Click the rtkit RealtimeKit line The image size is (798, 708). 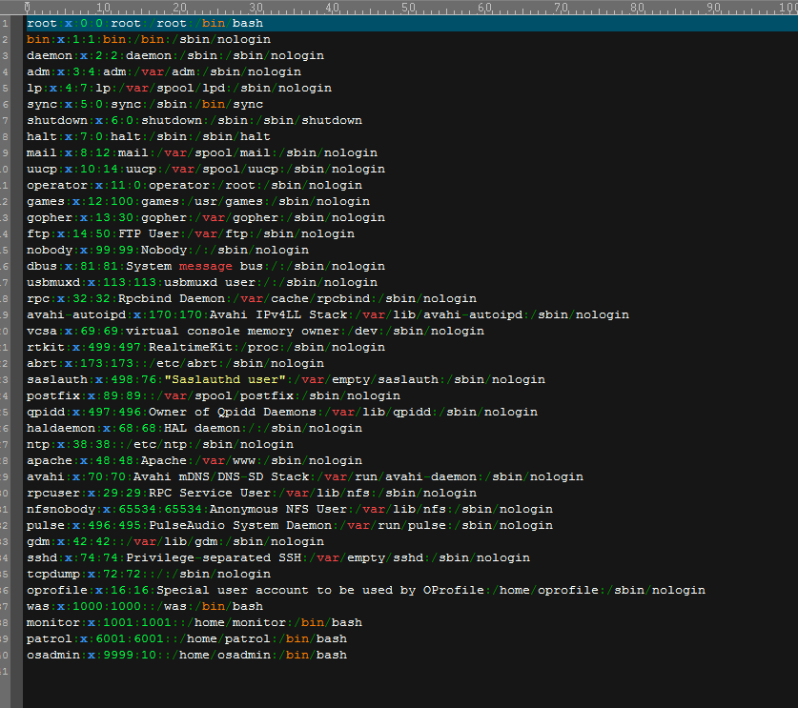(206, 348)
